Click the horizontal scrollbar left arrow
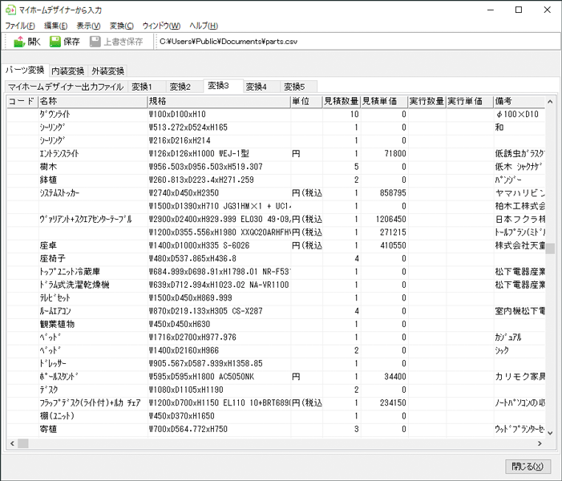The image size is (562, 481). coord(12,443)
